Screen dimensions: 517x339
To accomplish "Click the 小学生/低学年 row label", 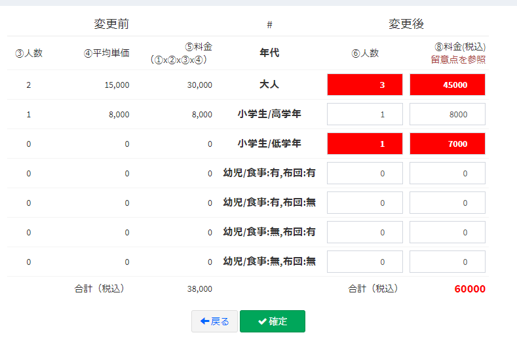I will 269,143.
